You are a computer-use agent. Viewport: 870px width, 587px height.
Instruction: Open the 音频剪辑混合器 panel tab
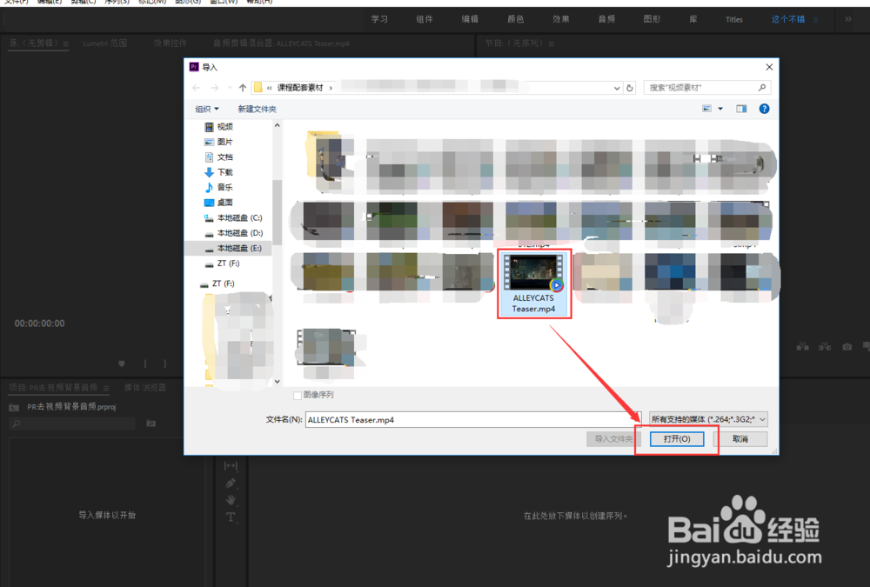(281, 43)
